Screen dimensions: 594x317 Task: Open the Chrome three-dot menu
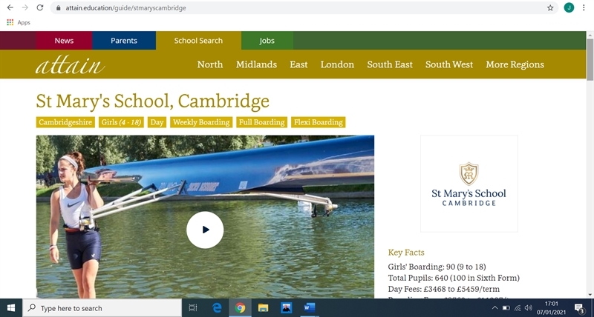(x=584, y=7)
